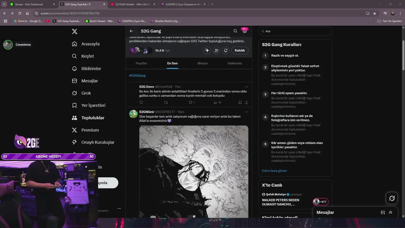Open Keşfet search in sidebar
The image size is (405, 228).
click(x=75, y=56)
